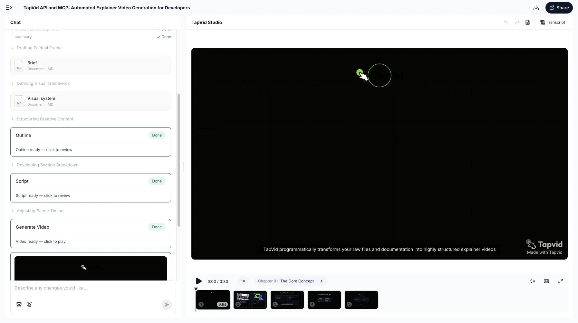Click the timeline playhead marker
This screenshot has height=323, width=578.
point(196,289)
